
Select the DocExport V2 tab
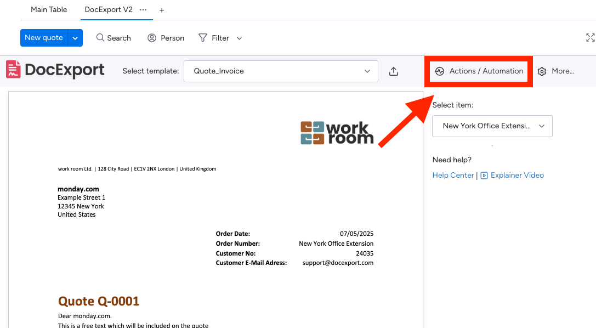pos(109,9)
